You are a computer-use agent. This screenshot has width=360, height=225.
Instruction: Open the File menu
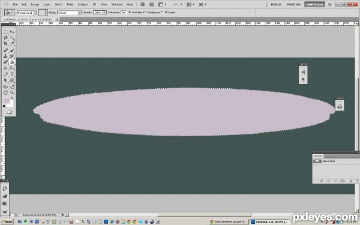[x=15, y=4]
